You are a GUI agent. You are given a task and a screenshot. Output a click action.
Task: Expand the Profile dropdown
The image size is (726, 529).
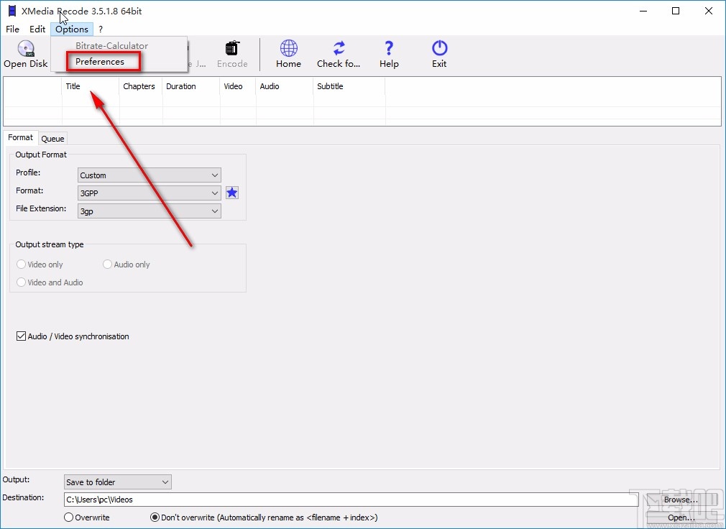[149, 175]
